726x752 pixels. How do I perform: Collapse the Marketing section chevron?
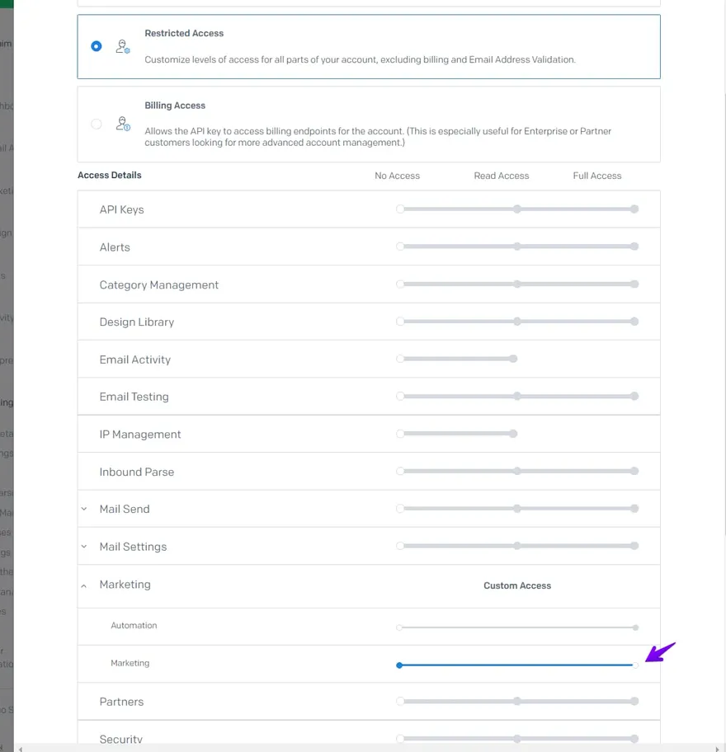pos(84,585)
